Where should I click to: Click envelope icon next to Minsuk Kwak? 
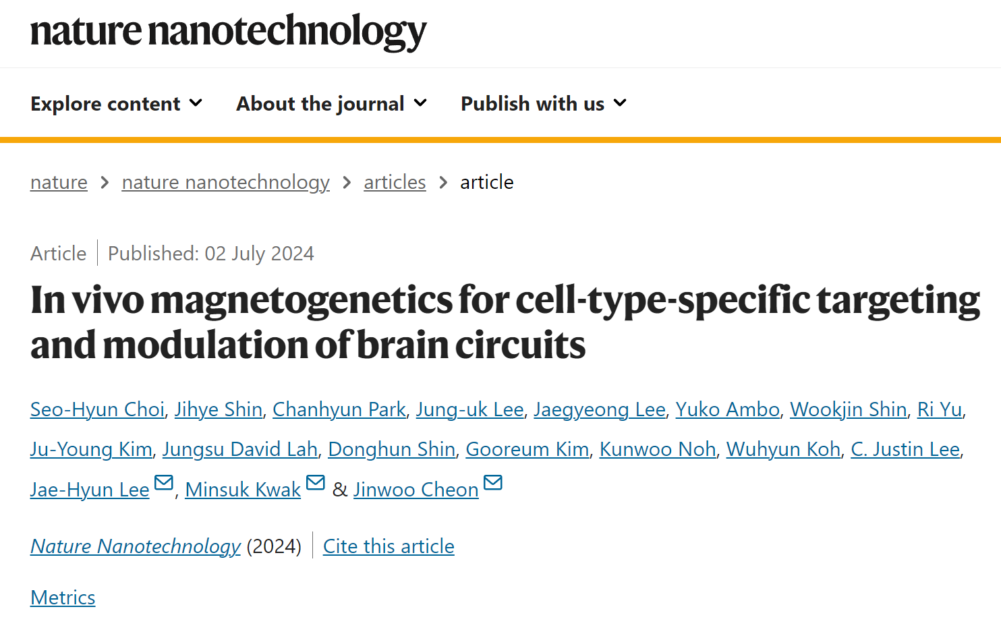click(x=316, y=483)
